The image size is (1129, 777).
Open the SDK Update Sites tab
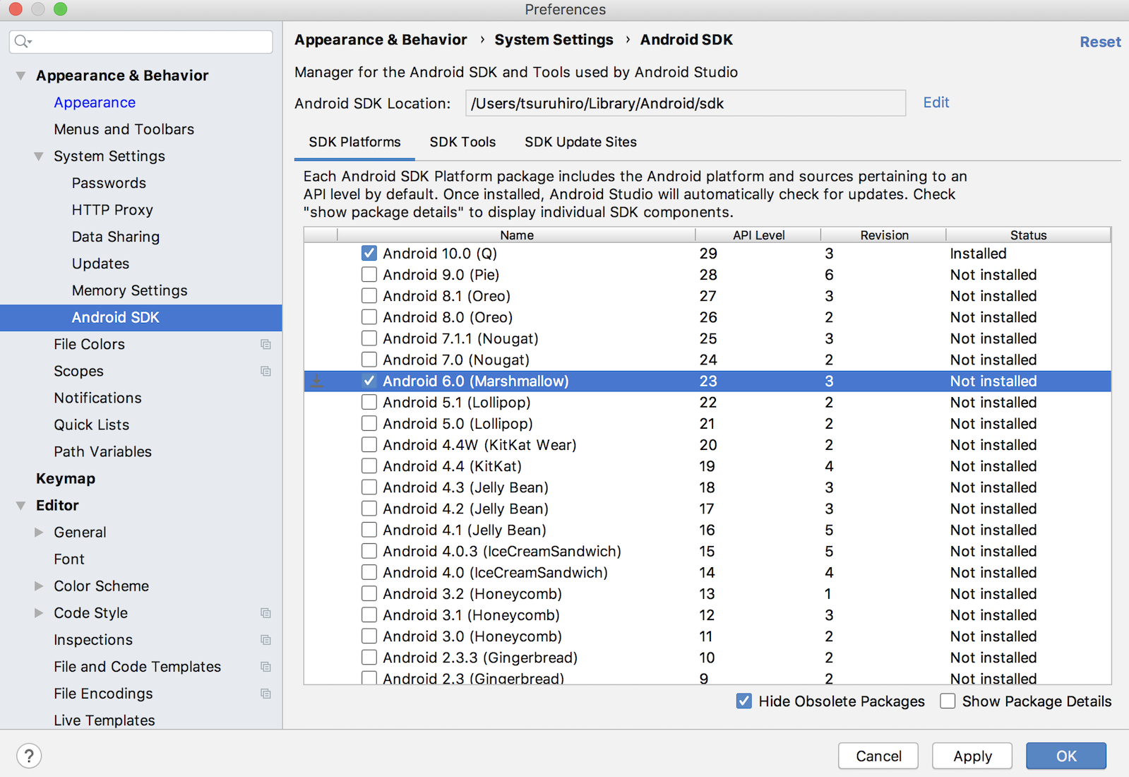[x=580, y=142]
